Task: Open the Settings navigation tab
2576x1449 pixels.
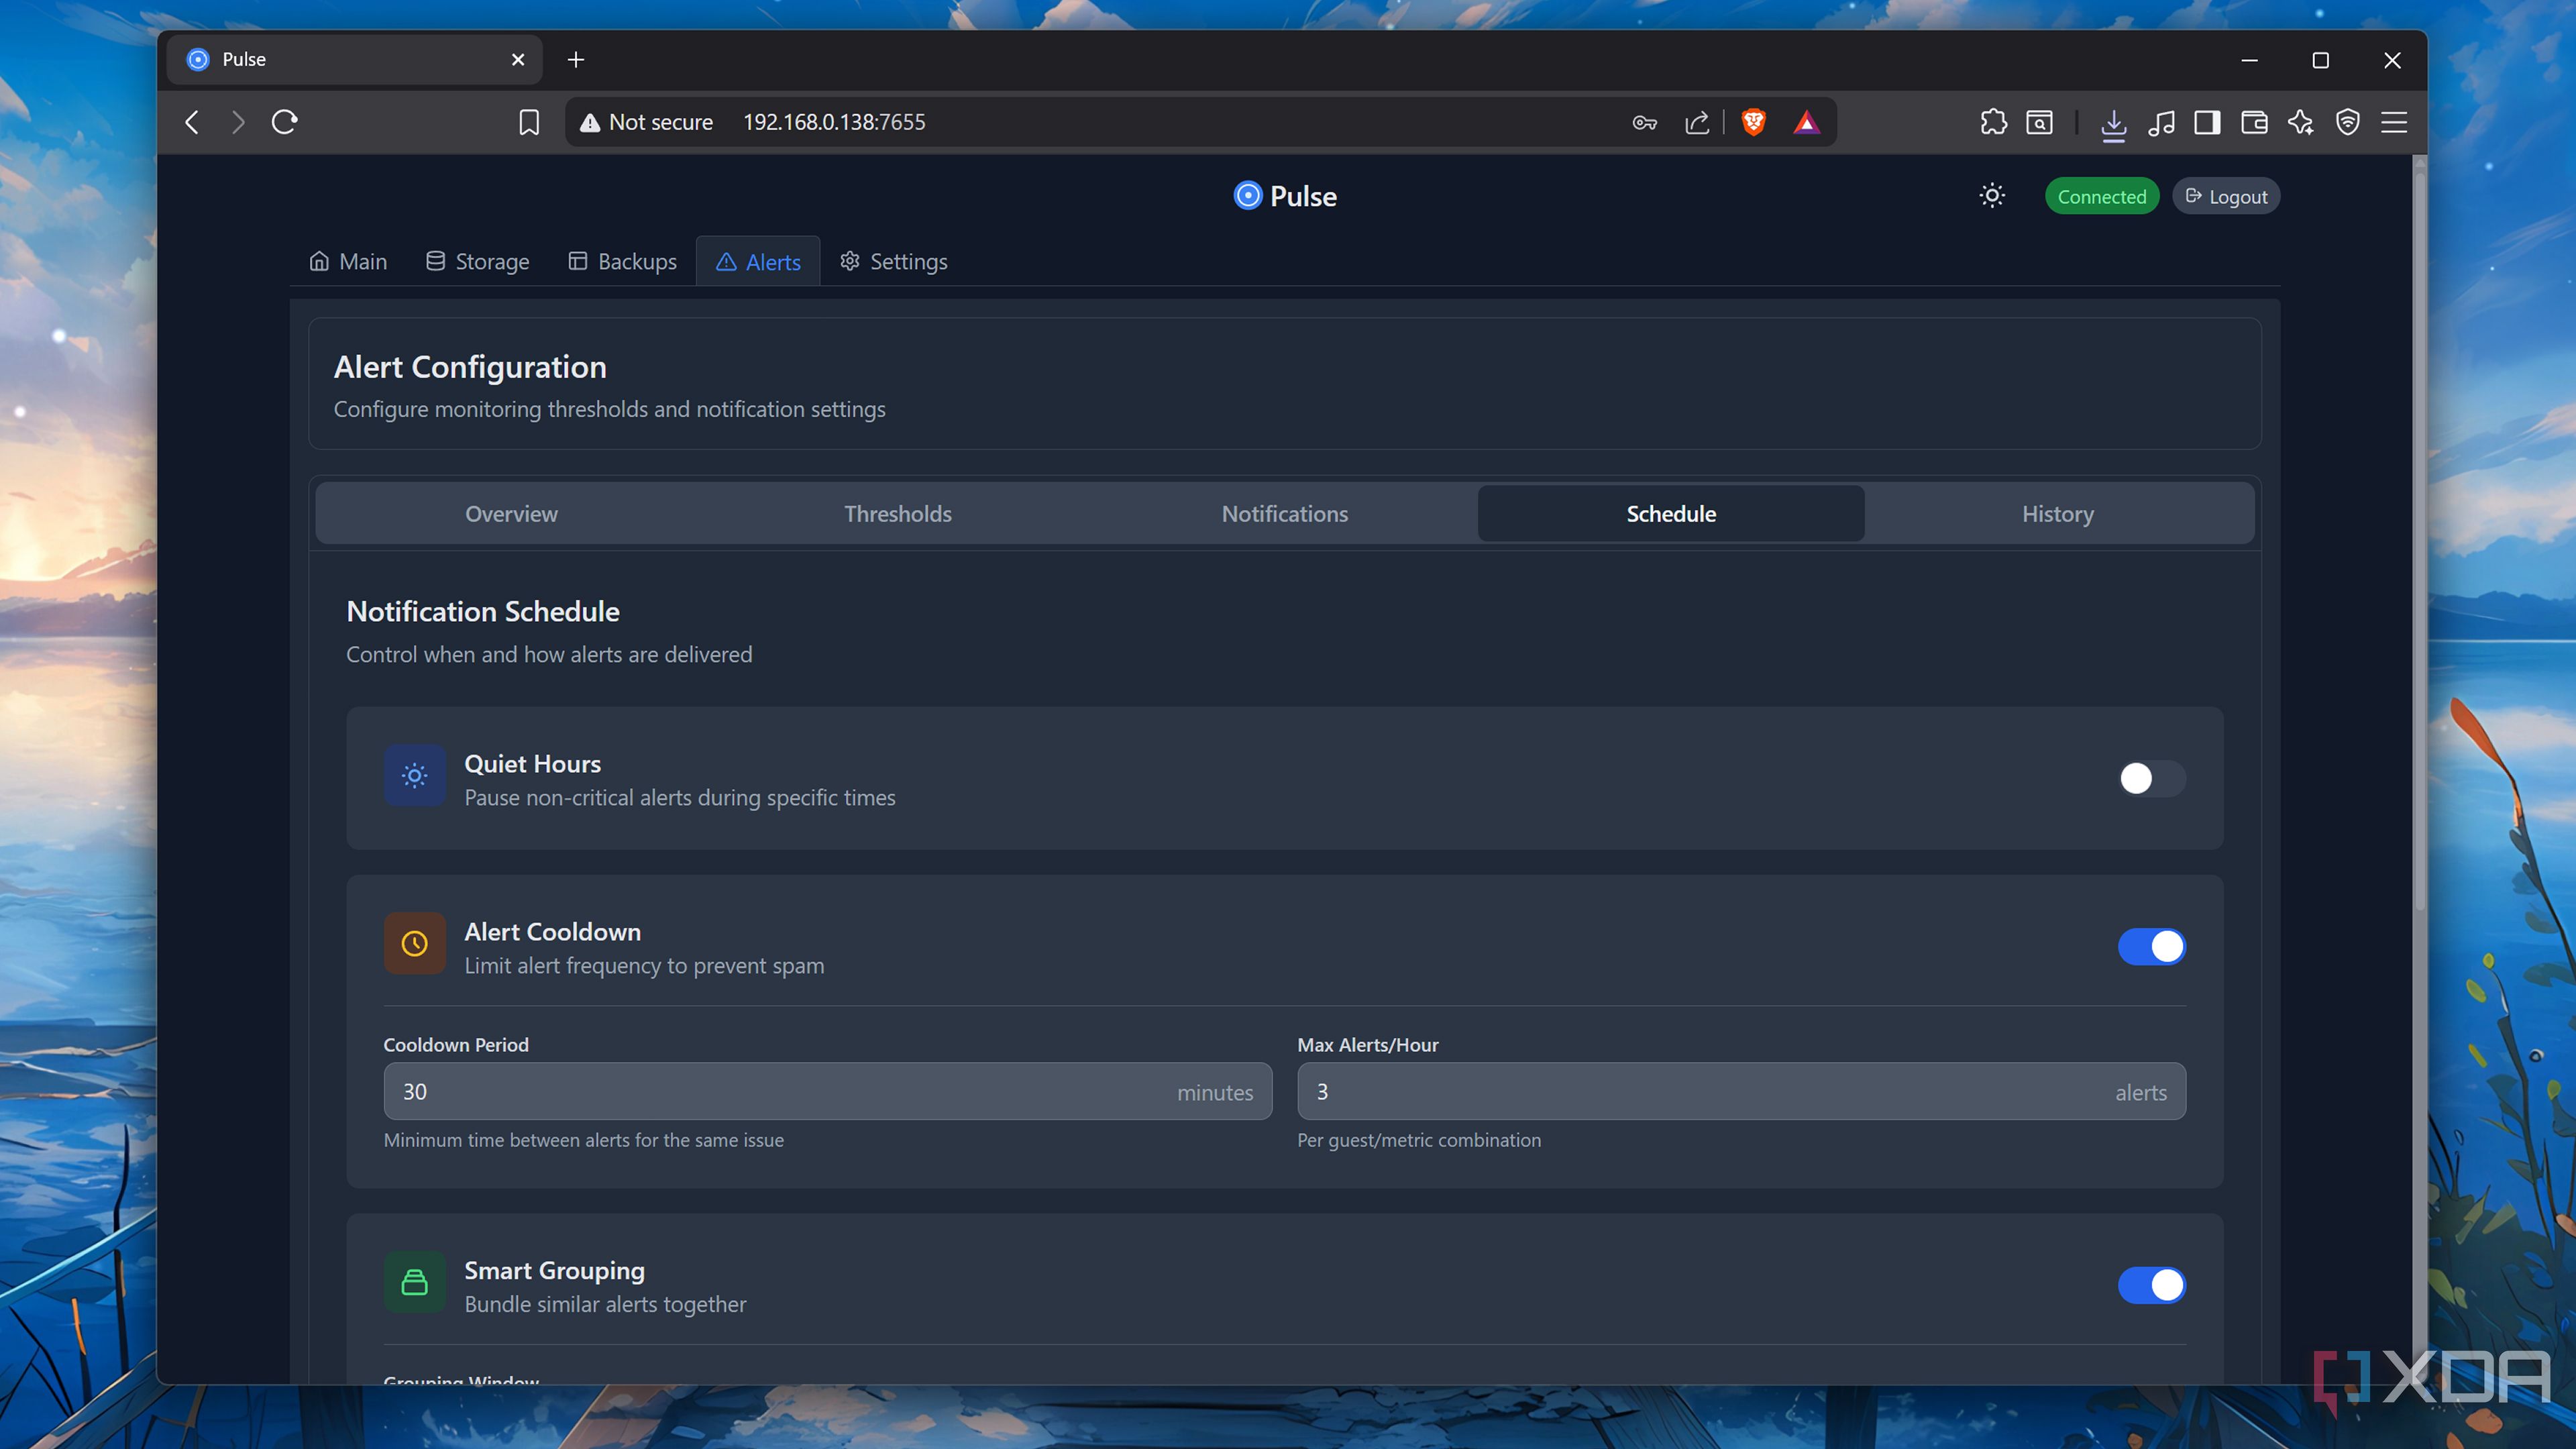Action: (x=894, y=261)
